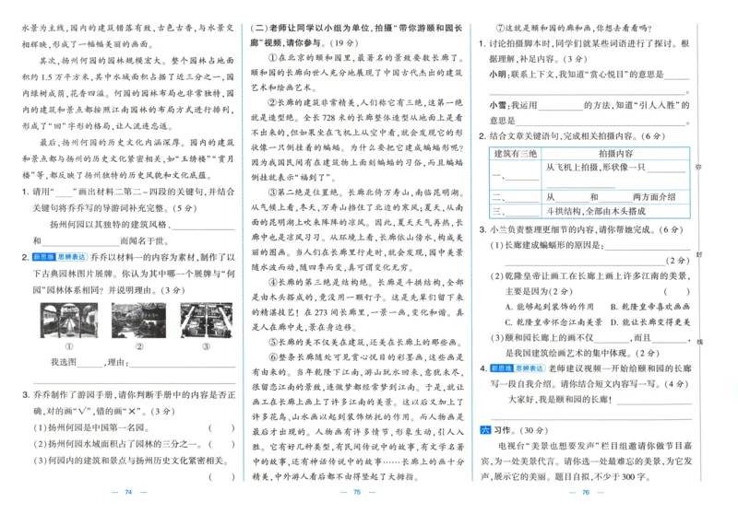Click the 新思维 badge beside 乔乔以材料一
This screenshot has width=738, height=514.
[43, 257]
